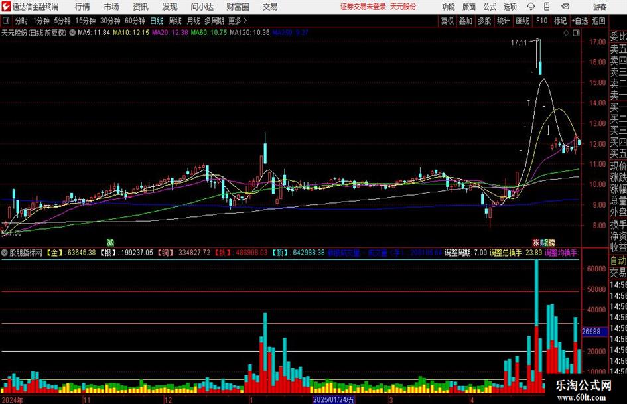627x404 pixels.
Task: Open the 公式 menu
Action: coord(490,7)
